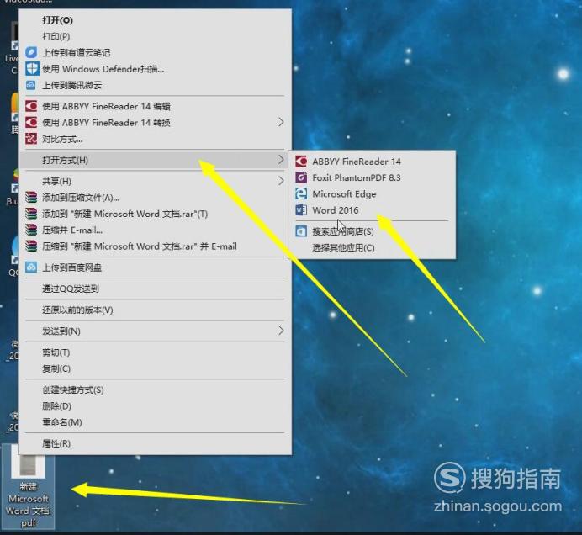The width and height of the screenshot is (582, 535).
Task: Select 上传到有道云笔记 menu entry
Action: pos(155,52)
